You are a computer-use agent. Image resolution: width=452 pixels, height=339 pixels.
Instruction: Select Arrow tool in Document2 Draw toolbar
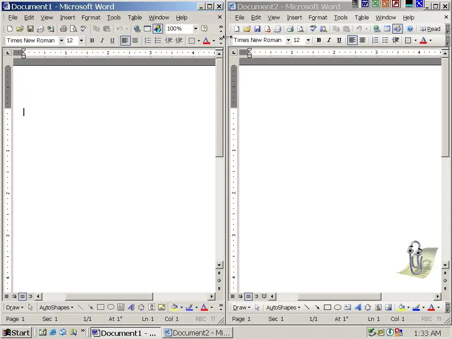[317, 307]
